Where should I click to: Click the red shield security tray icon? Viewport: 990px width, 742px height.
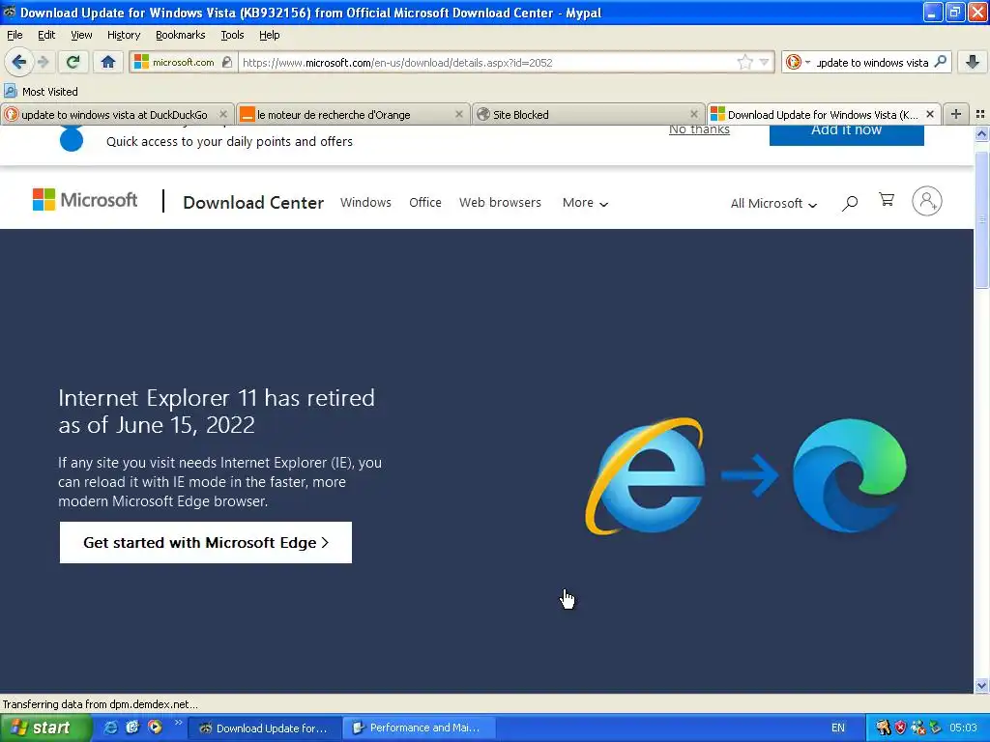pos(900,728)
